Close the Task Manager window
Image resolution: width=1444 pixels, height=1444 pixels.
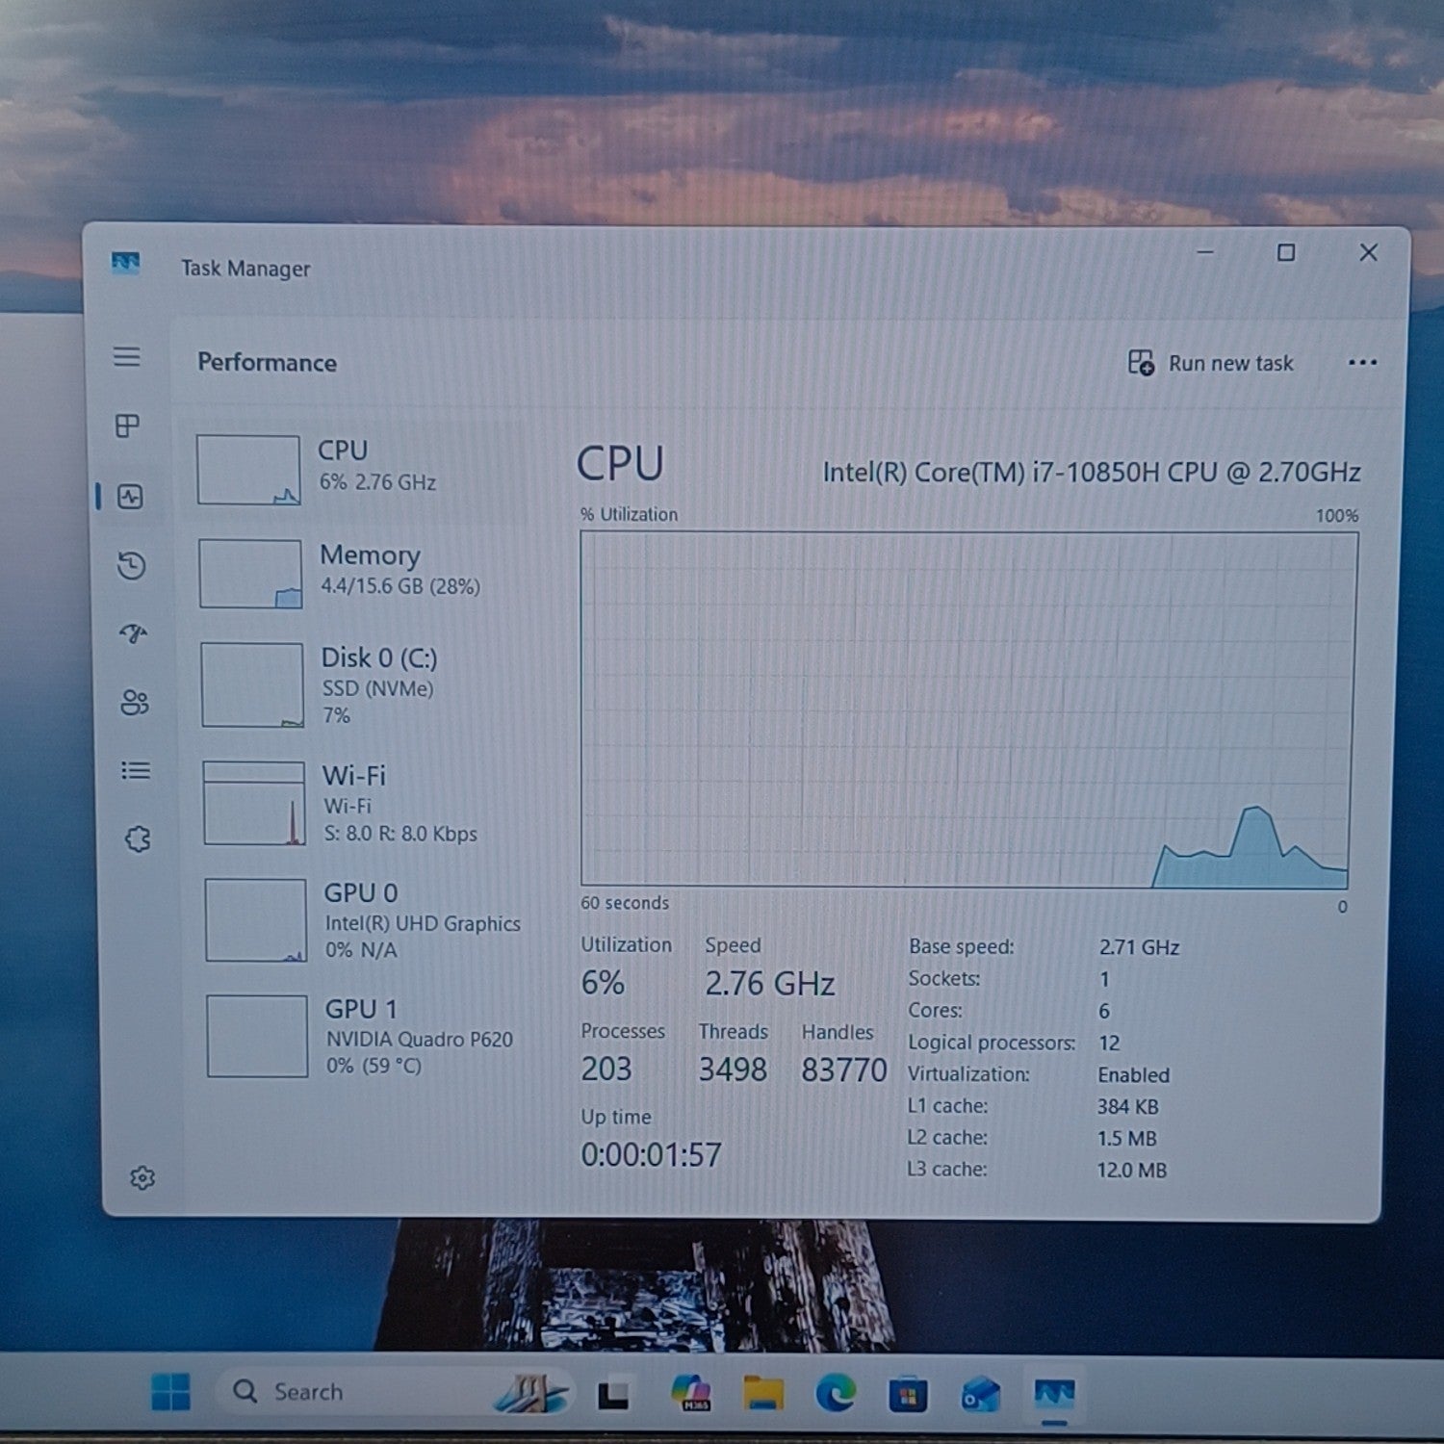pyautogui.click(x=1368, y=252)
